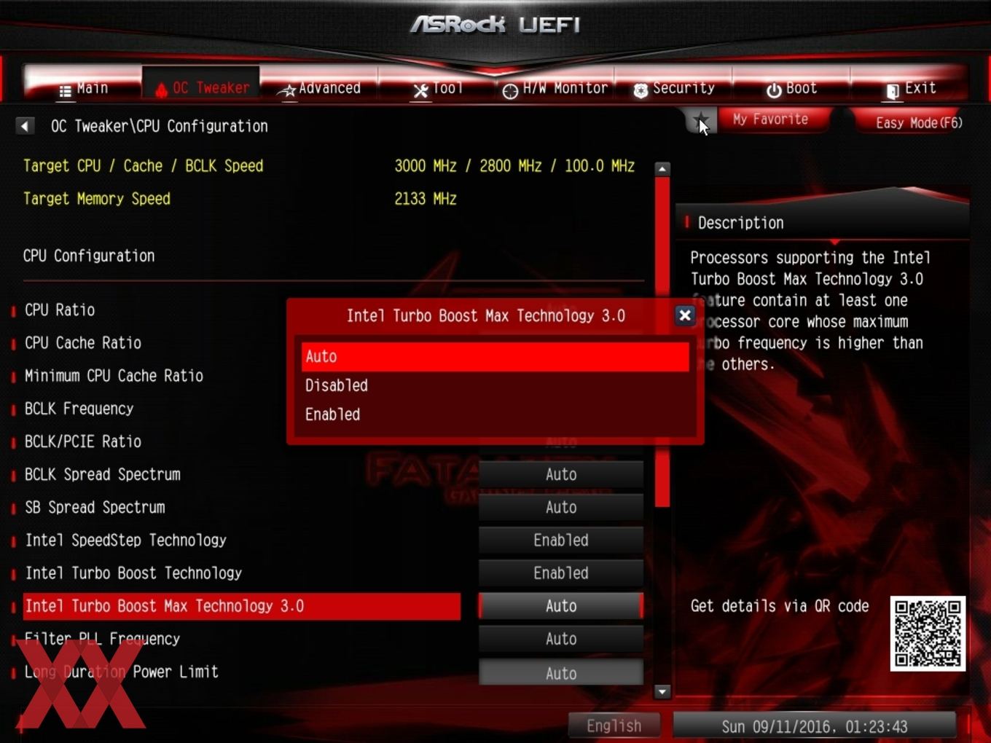Select Long Duration Power Limit label

121,672
